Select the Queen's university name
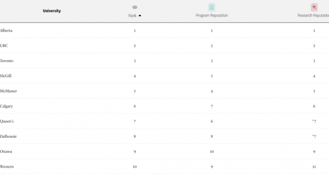329x174 pixels. (6, 121)
